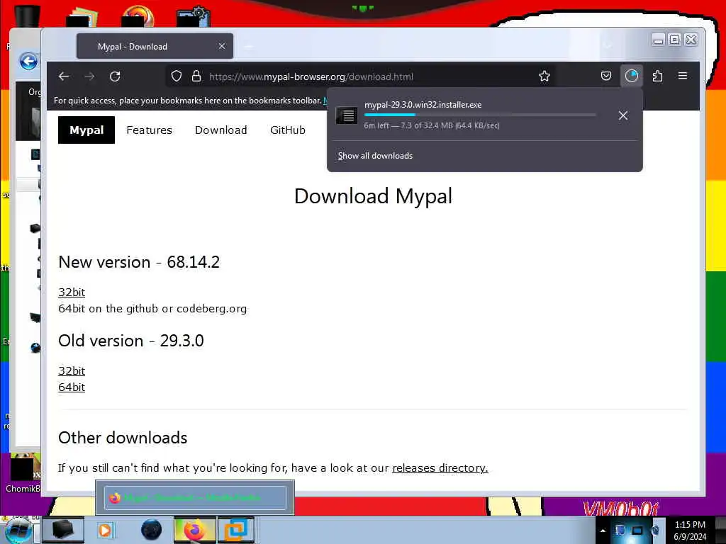Download the old version 64bit
The height and width of the screenshot is (544, 726).
click(72, 387)
